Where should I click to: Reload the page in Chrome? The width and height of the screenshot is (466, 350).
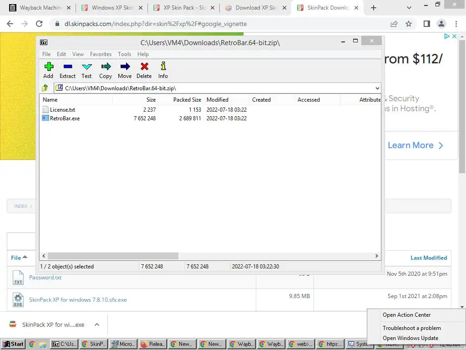click(39, 24)
